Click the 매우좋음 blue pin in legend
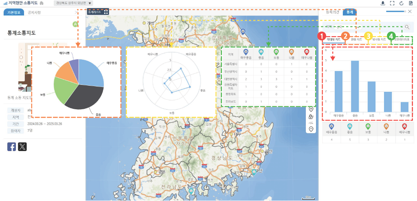 click(331, 126)
